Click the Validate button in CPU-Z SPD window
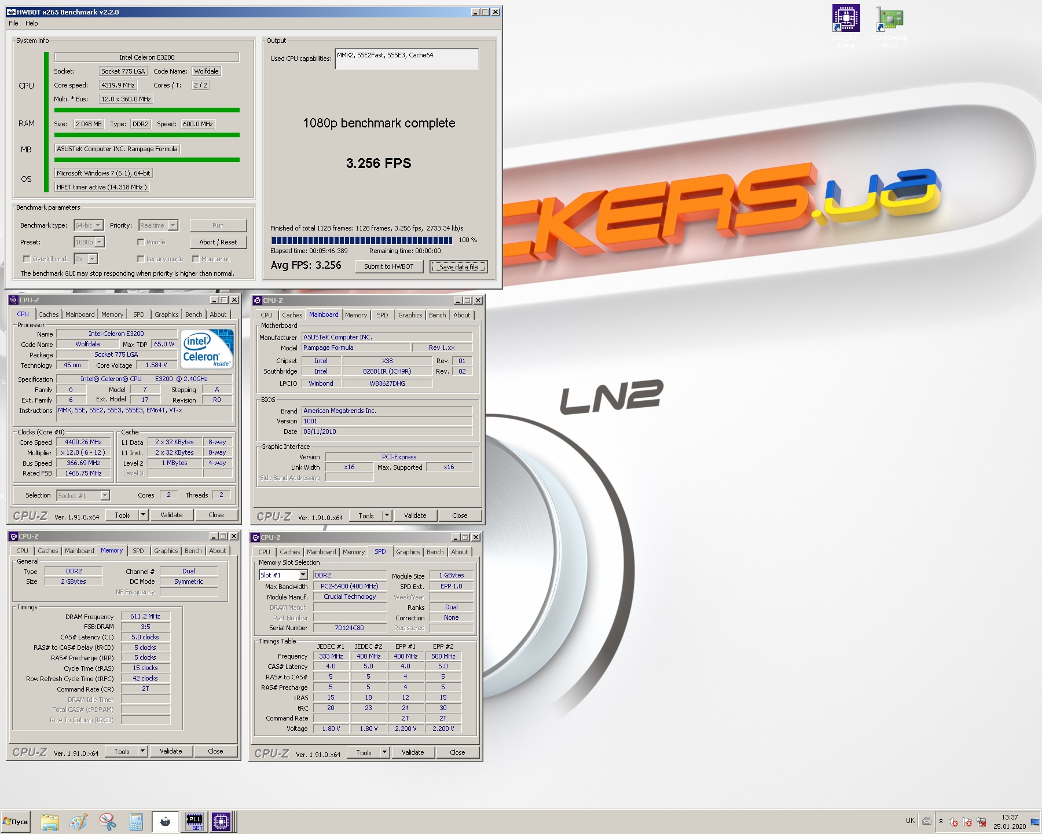 click(413, 752)
